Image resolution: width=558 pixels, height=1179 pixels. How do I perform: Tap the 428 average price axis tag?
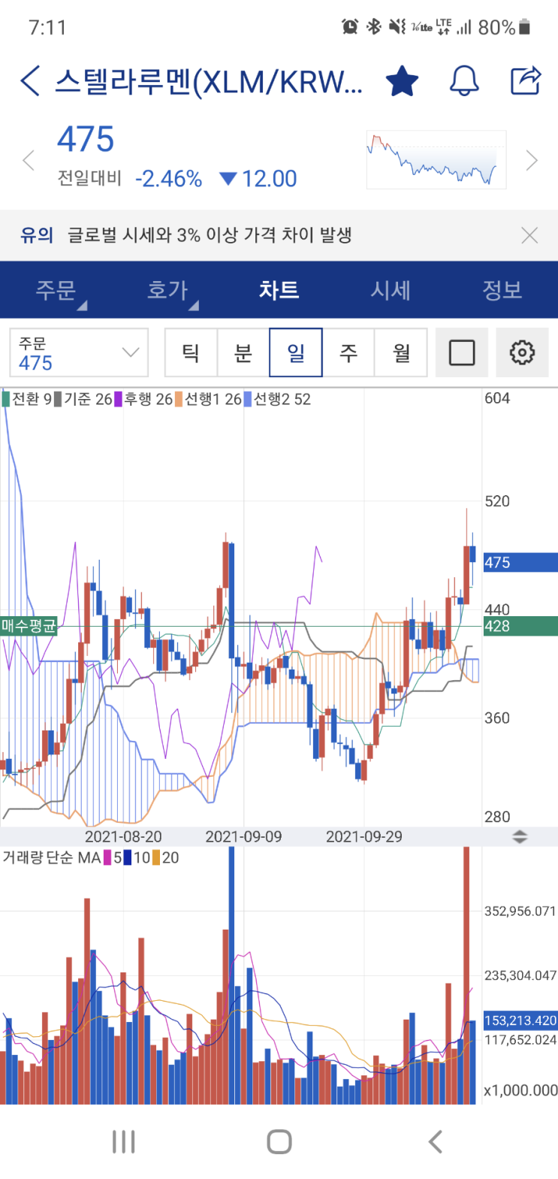(520, 626)
